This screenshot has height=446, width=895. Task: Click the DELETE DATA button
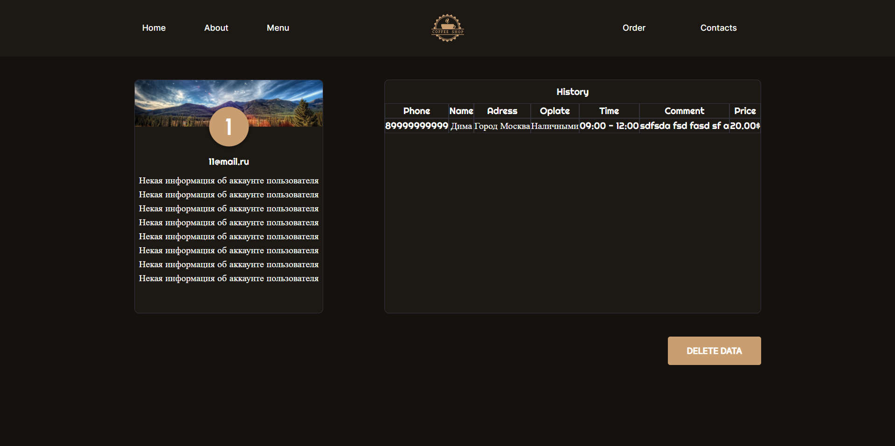[x=714, y=351]
